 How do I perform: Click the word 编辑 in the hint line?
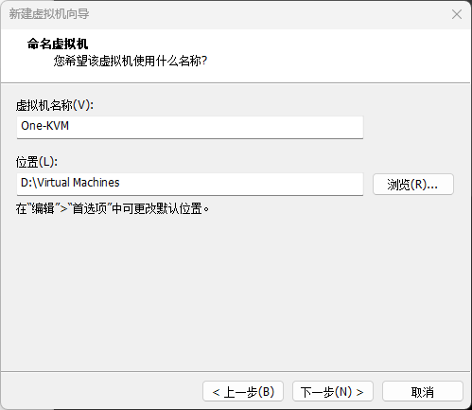pyautogui.click(x=44, y=208)
